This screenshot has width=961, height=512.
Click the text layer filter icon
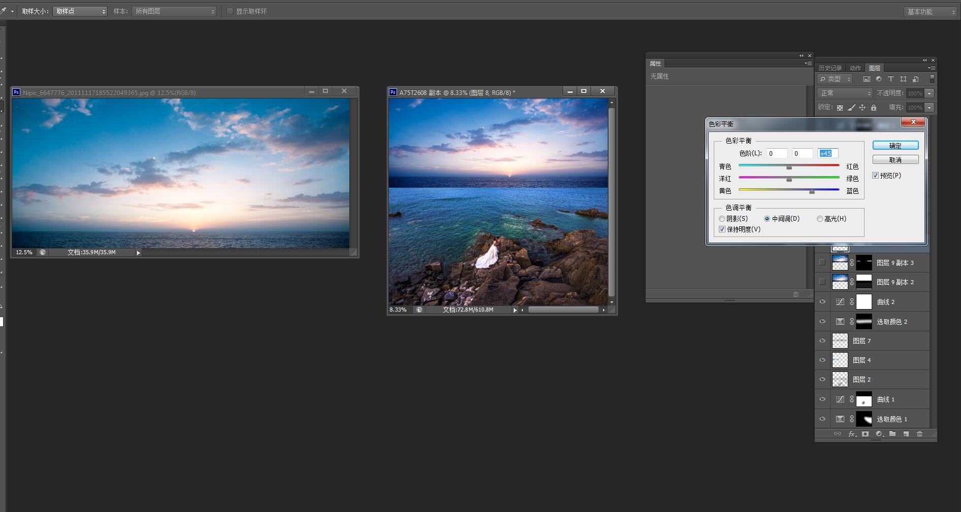(x=890, y=79)
